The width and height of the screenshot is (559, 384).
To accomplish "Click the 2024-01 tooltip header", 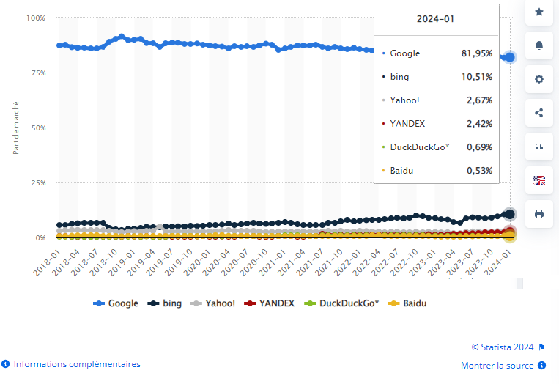I will pos(436,19).
